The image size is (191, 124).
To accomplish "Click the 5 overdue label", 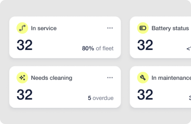I will pyautogui.click(x=101, y=98).
